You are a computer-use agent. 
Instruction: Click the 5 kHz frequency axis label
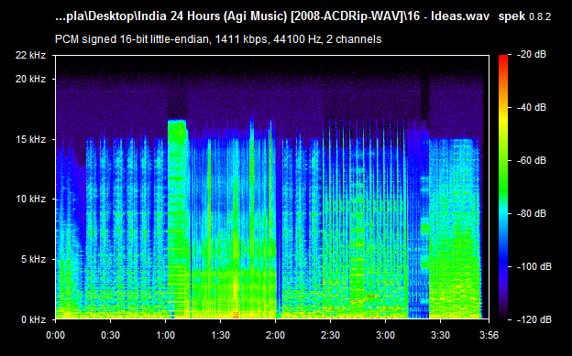pyautogui.click(x=33, y=259)
